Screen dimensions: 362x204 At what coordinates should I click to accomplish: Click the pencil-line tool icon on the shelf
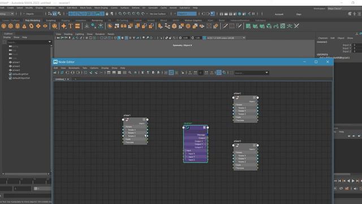point(225,26)
